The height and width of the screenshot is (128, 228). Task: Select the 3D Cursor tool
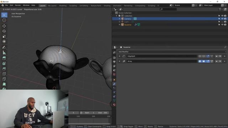pos(4,20)
